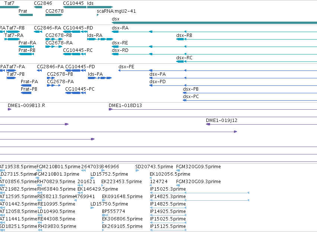317x232 pixels.
Task: Select the EK223453.5prime EST label
Action: point(121,182)
